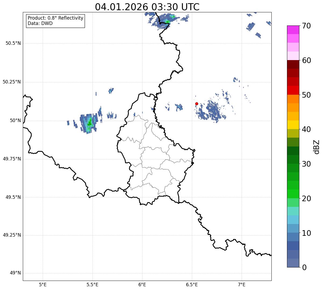Pick the bright red swatch just above 50 dBZ
Image resolution: width=323 pixels, height=290 pixels.
pyautogui.click(x=293, y=90)
